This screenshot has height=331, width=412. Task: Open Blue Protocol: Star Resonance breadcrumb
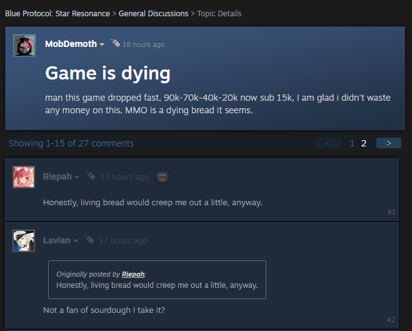pos(58,13)
